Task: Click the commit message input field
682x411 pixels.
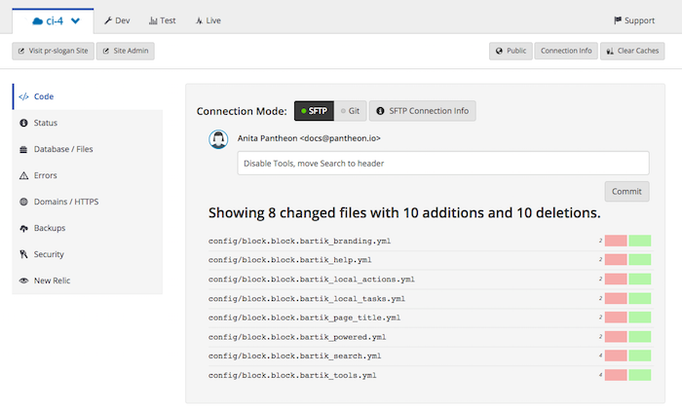Action: 443,164
